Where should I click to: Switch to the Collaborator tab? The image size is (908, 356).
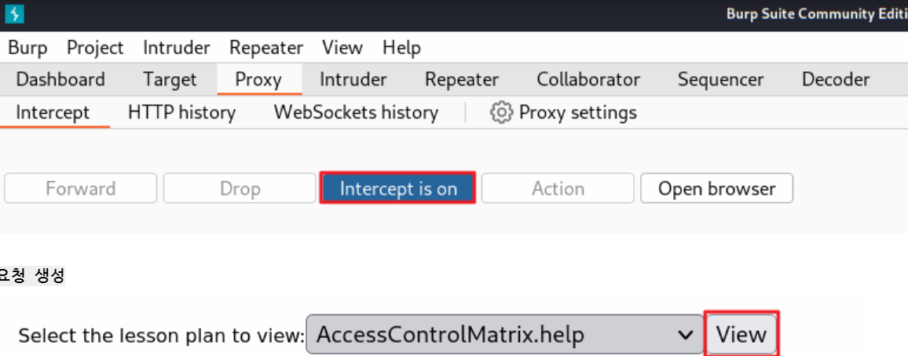pos(588,79)
